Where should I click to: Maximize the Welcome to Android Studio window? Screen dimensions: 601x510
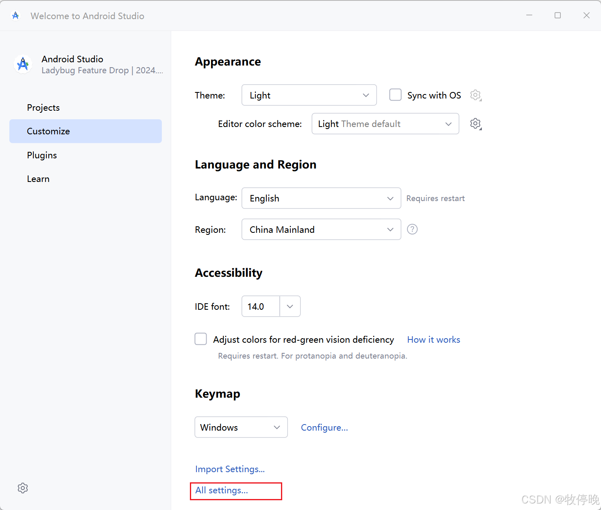pyautogui.click(x=557, y=15)
